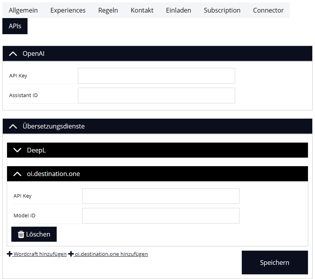315x279 pixels.
Task: Click the Übersetzungsdienste header title
Action: coord(53,126)
